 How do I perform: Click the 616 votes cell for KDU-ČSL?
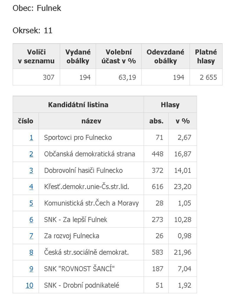click(156, 186)
